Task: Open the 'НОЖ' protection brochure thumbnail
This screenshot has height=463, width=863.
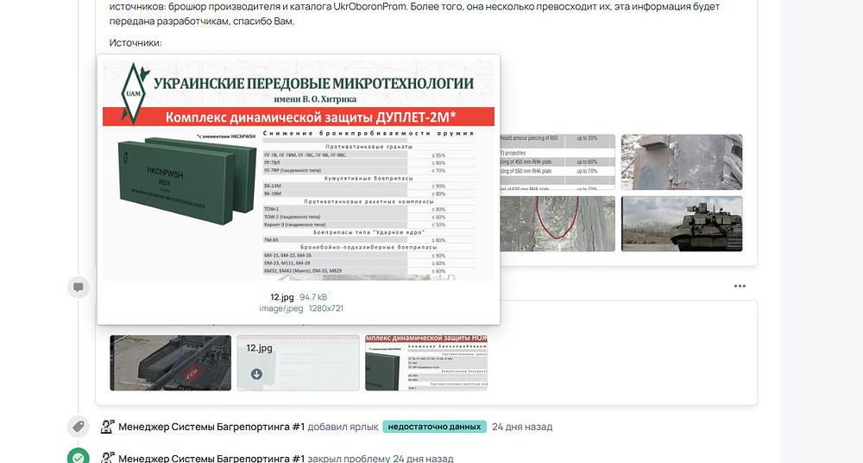Action: (x=426, y=363)
